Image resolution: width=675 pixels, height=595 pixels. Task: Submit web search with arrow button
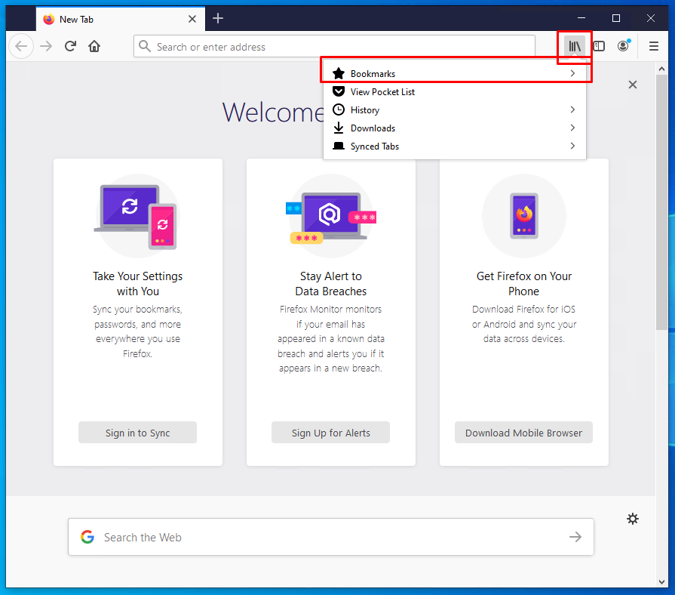coord(575,537)
